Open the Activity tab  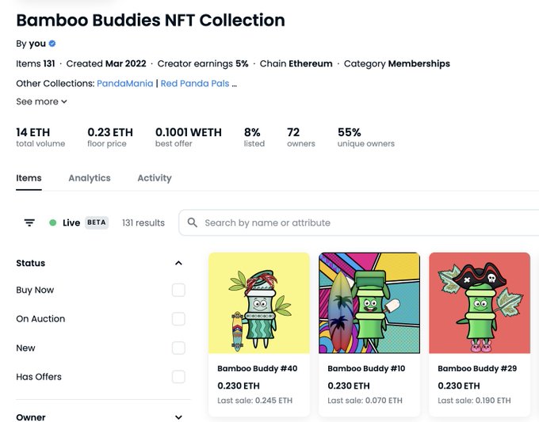[155, 178]
